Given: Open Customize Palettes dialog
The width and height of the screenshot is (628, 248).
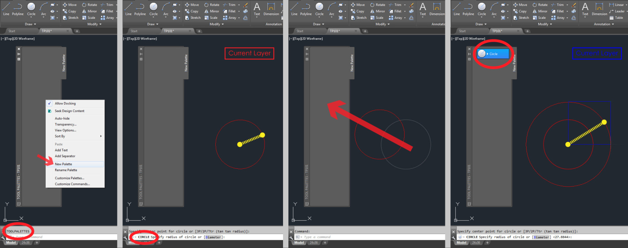Looking at the screenshot, I should pyautogui.click(x=69, y=178).
